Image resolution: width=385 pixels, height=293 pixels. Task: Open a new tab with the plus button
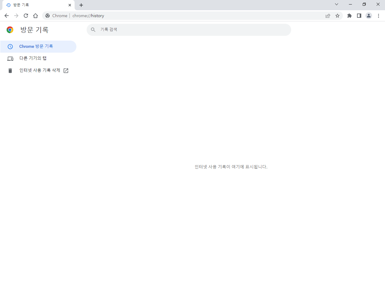pyautogui.click(x=81, y=5)
